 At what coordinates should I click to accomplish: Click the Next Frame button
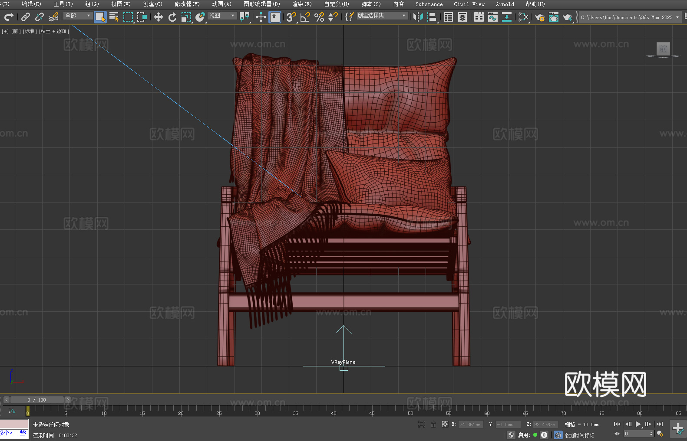pos(648,424)
